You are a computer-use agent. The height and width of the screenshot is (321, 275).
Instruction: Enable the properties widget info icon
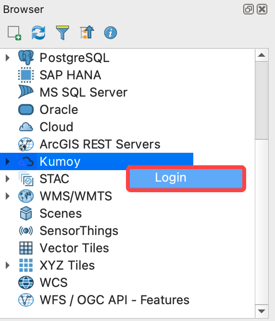point(111,33)
